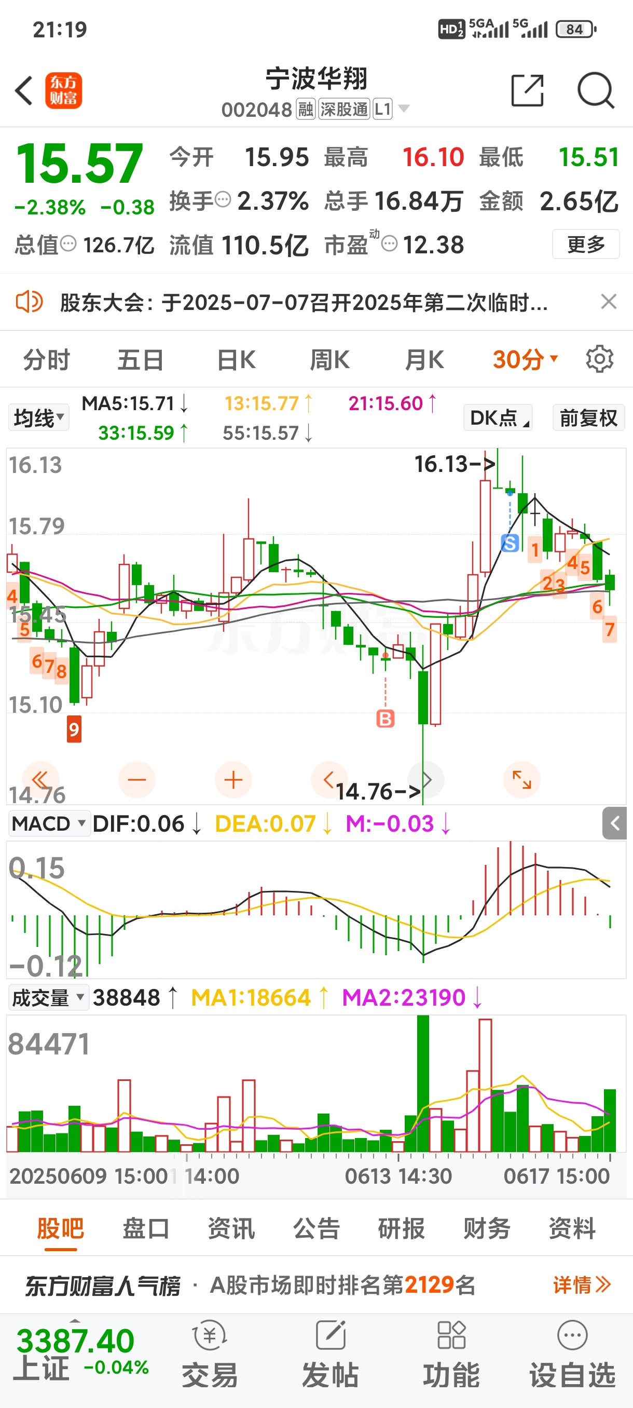
Task: Select the 资讯 tab
Action: click(231, 1229)
